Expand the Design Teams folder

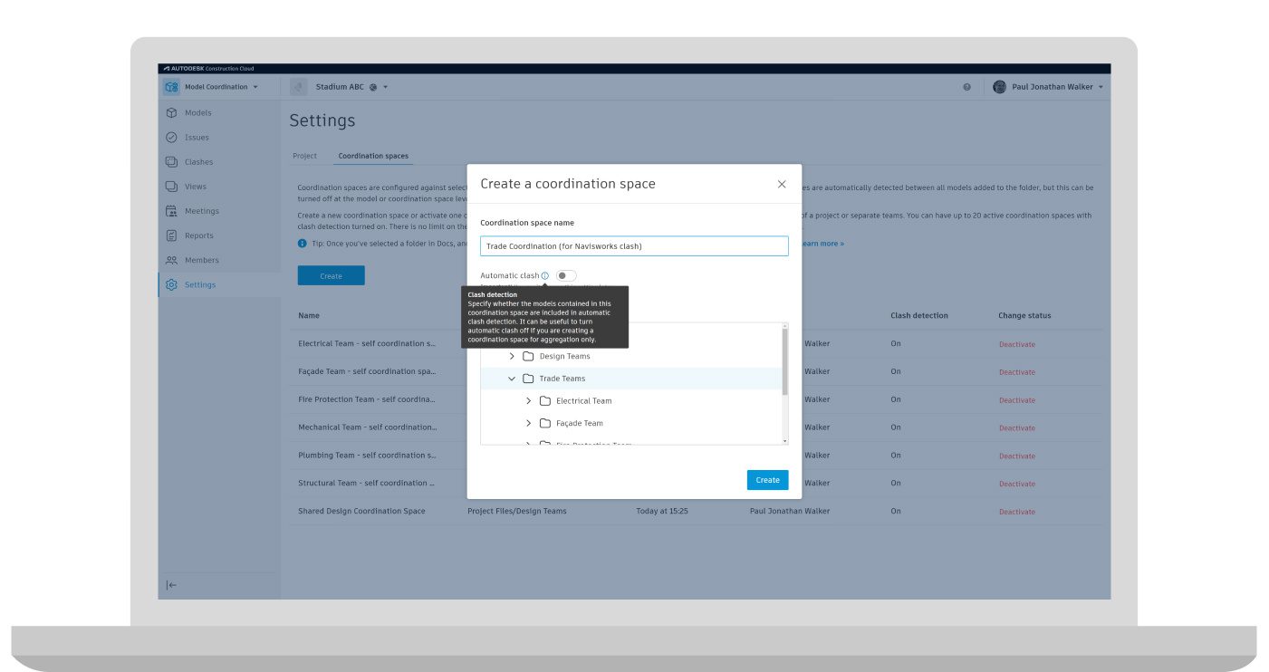pos(512,356)
